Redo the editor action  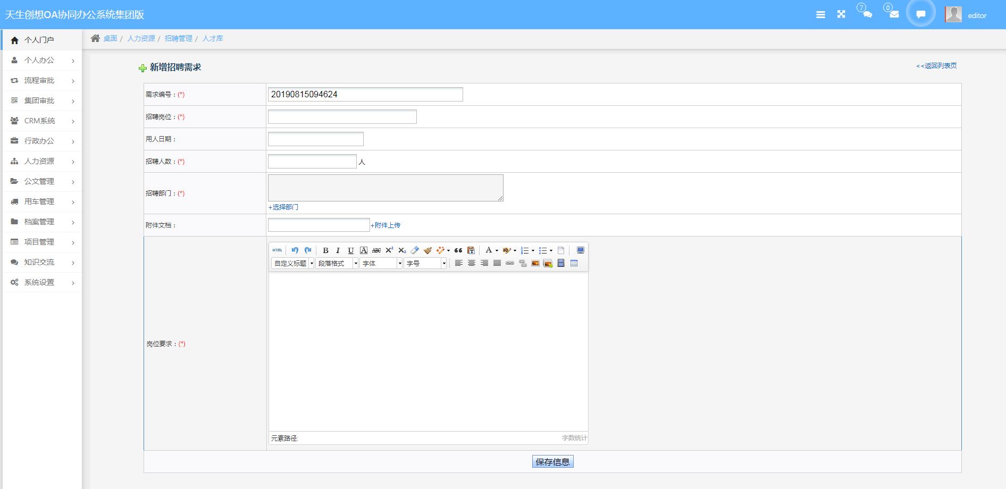308,250
